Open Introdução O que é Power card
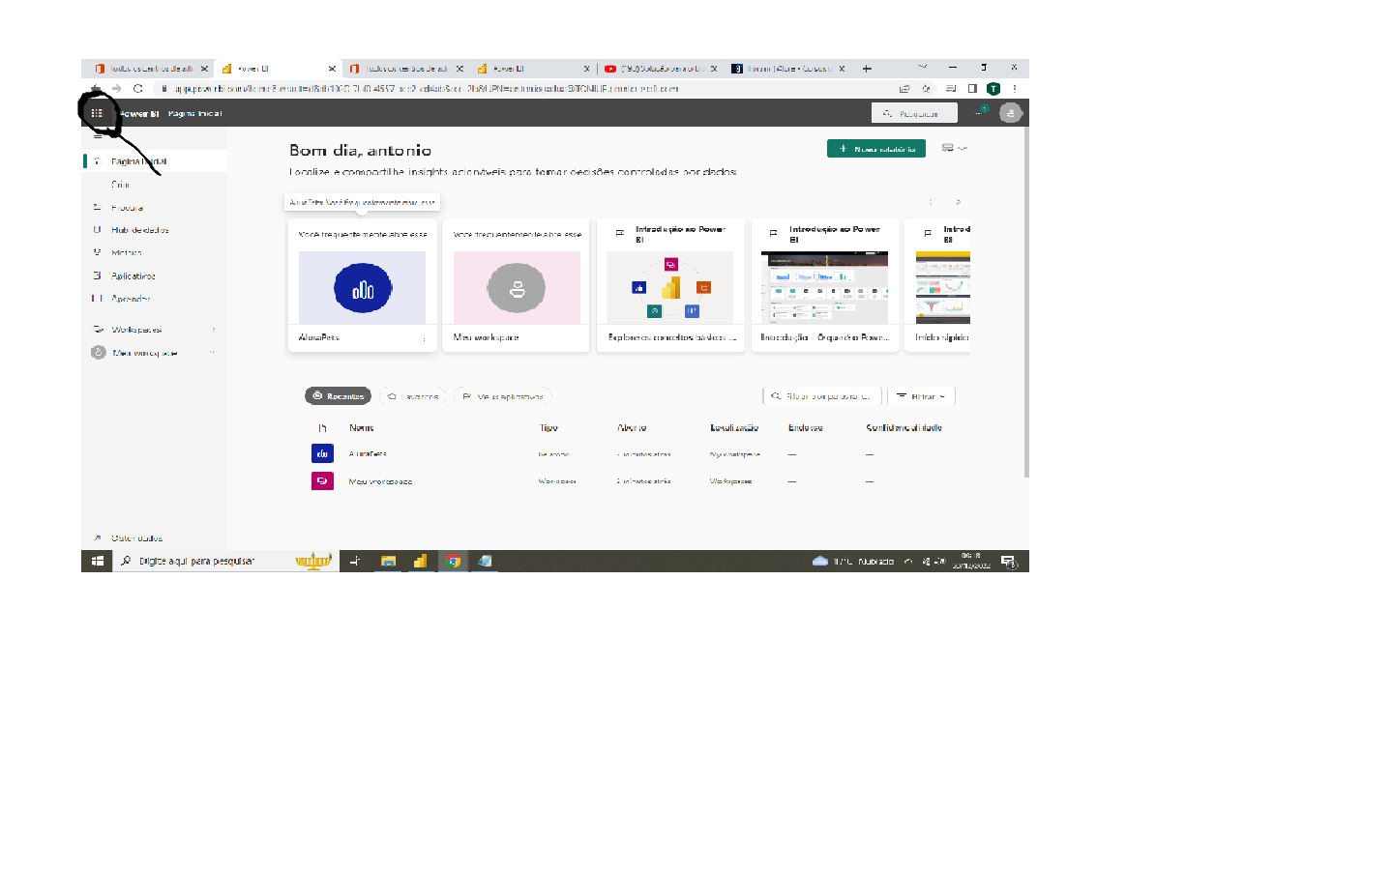Screen dimensions: 1393x870 (825, 285)
